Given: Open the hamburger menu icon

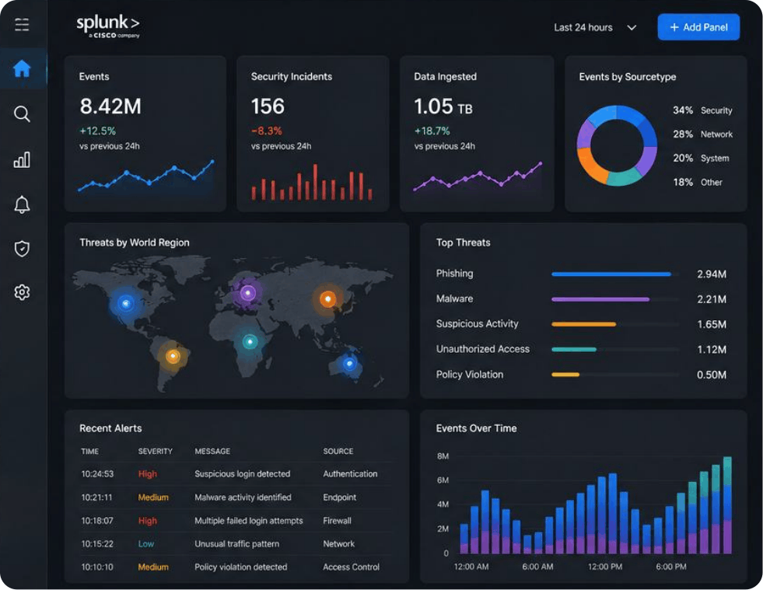Looking at the screenshot, I should (x=22, y=24).
